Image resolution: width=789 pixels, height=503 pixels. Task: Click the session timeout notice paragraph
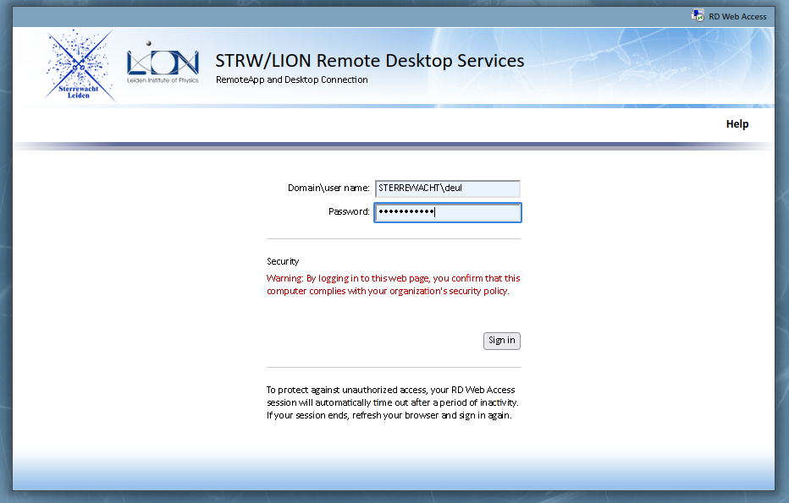[x=392, y=402]
